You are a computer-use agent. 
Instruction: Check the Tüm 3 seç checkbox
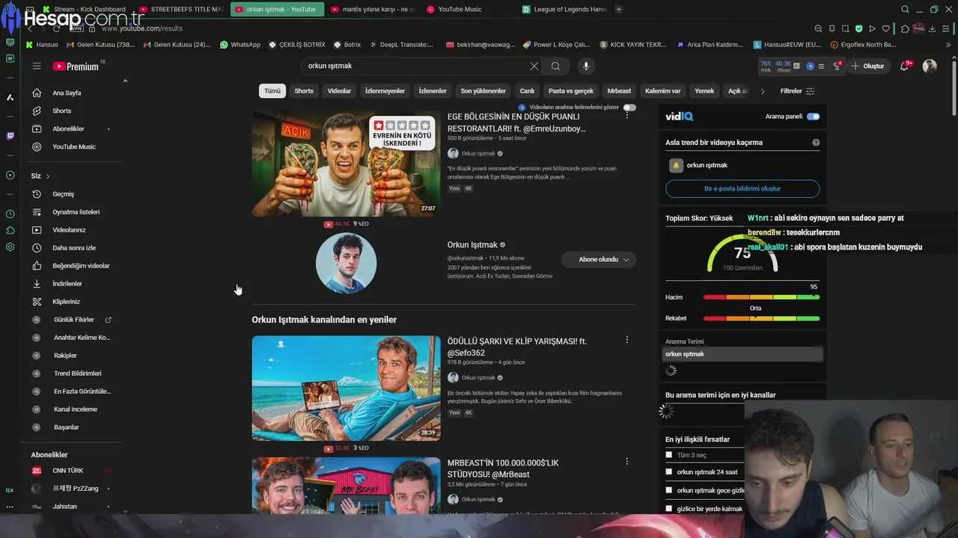668,454
